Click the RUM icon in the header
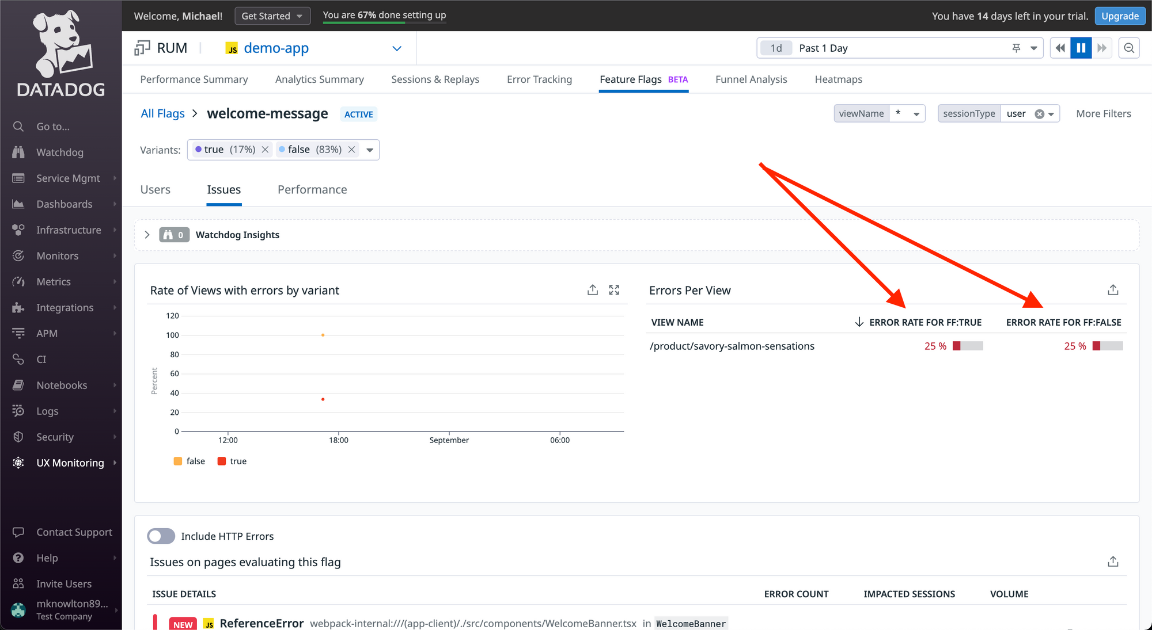The width and height of the screenshot is (1152, 630). (142, 47)
